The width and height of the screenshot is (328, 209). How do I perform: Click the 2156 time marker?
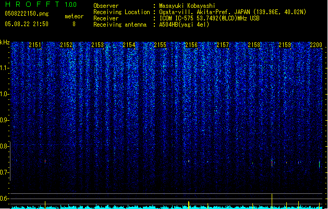(x=191, y=44)
